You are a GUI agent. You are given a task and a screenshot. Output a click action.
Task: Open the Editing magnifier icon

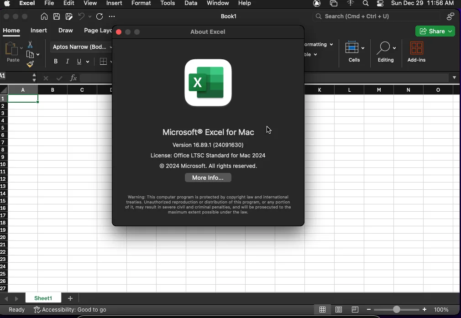coord(383,48)
